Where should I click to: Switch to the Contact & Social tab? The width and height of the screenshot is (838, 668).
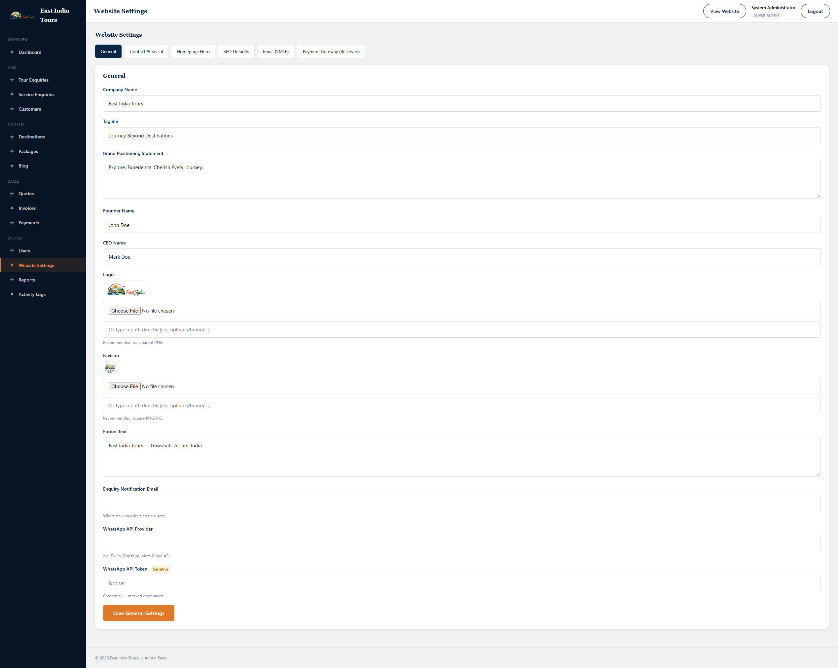coord(146,52)
